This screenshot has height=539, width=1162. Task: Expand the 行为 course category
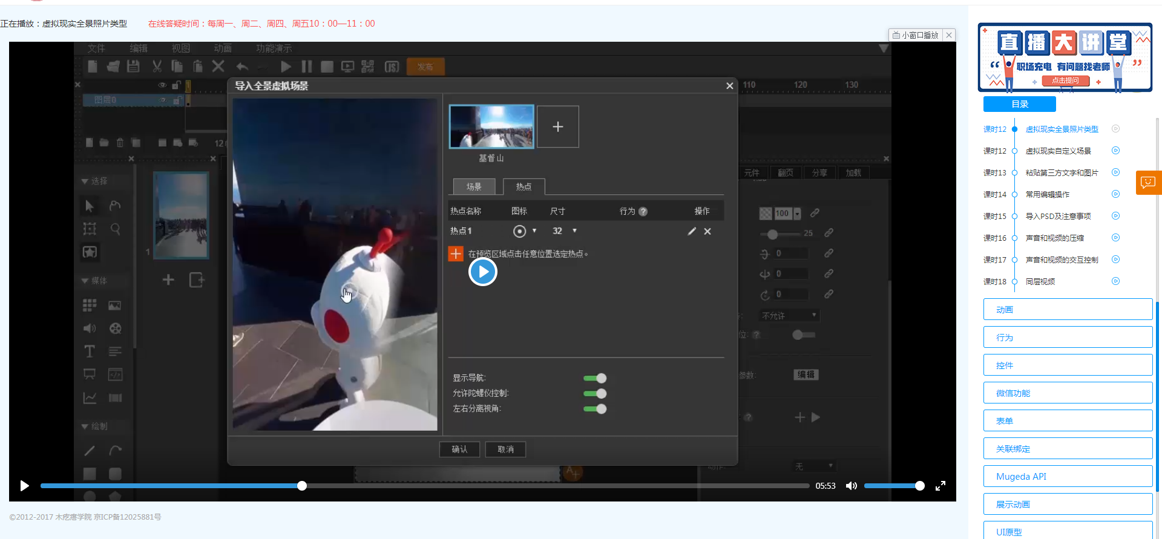coord(1068,337)
